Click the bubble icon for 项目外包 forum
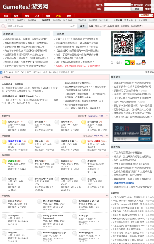The height and width of the screenshot is (244, 154). [31, 142]
